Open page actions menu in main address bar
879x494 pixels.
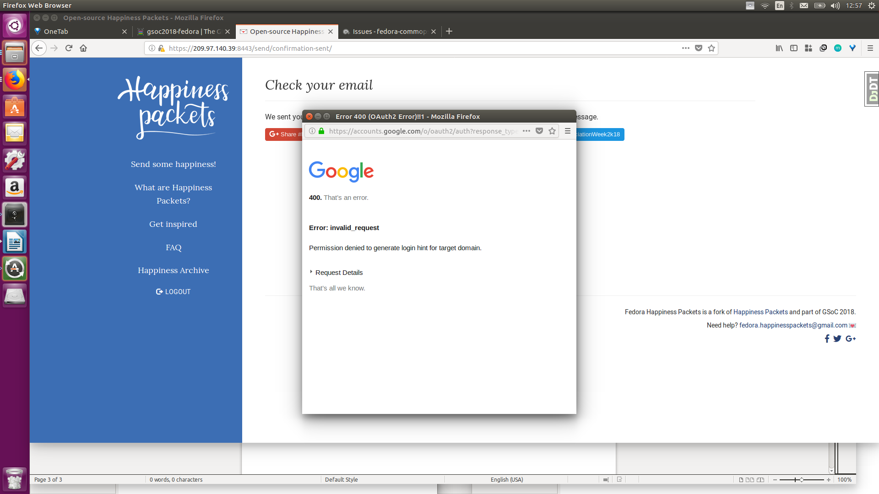coord(685,48)
